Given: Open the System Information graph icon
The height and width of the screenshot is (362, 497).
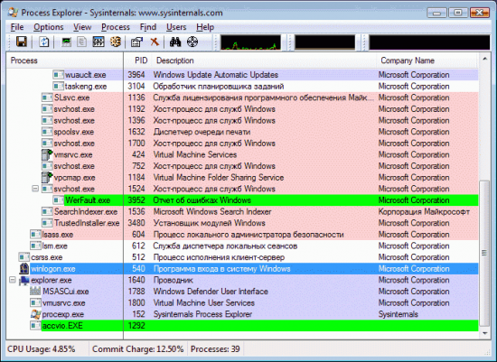Looking at the screenshot, I should (x=66, y=42).
